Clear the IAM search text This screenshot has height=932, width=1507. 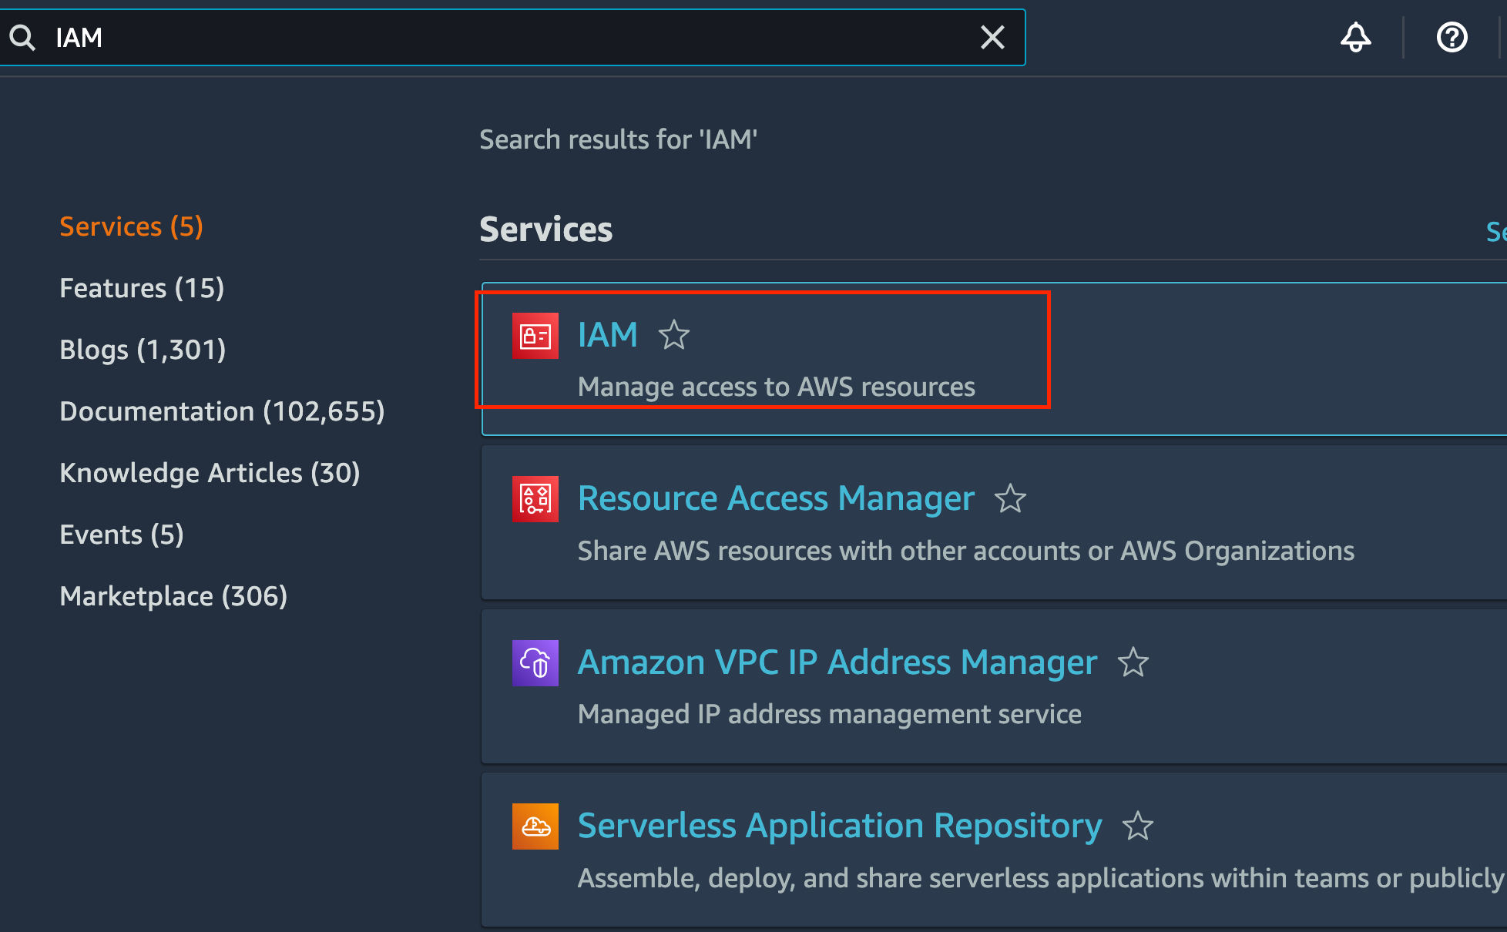click(x=992, y=37)
